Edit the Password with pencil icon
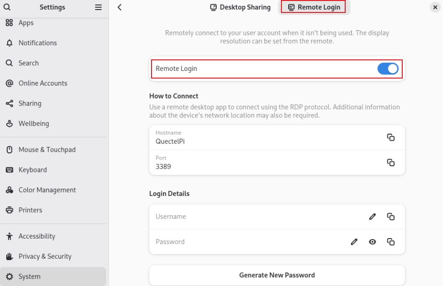This screenshot has height=286, width=443. point(354,241)
